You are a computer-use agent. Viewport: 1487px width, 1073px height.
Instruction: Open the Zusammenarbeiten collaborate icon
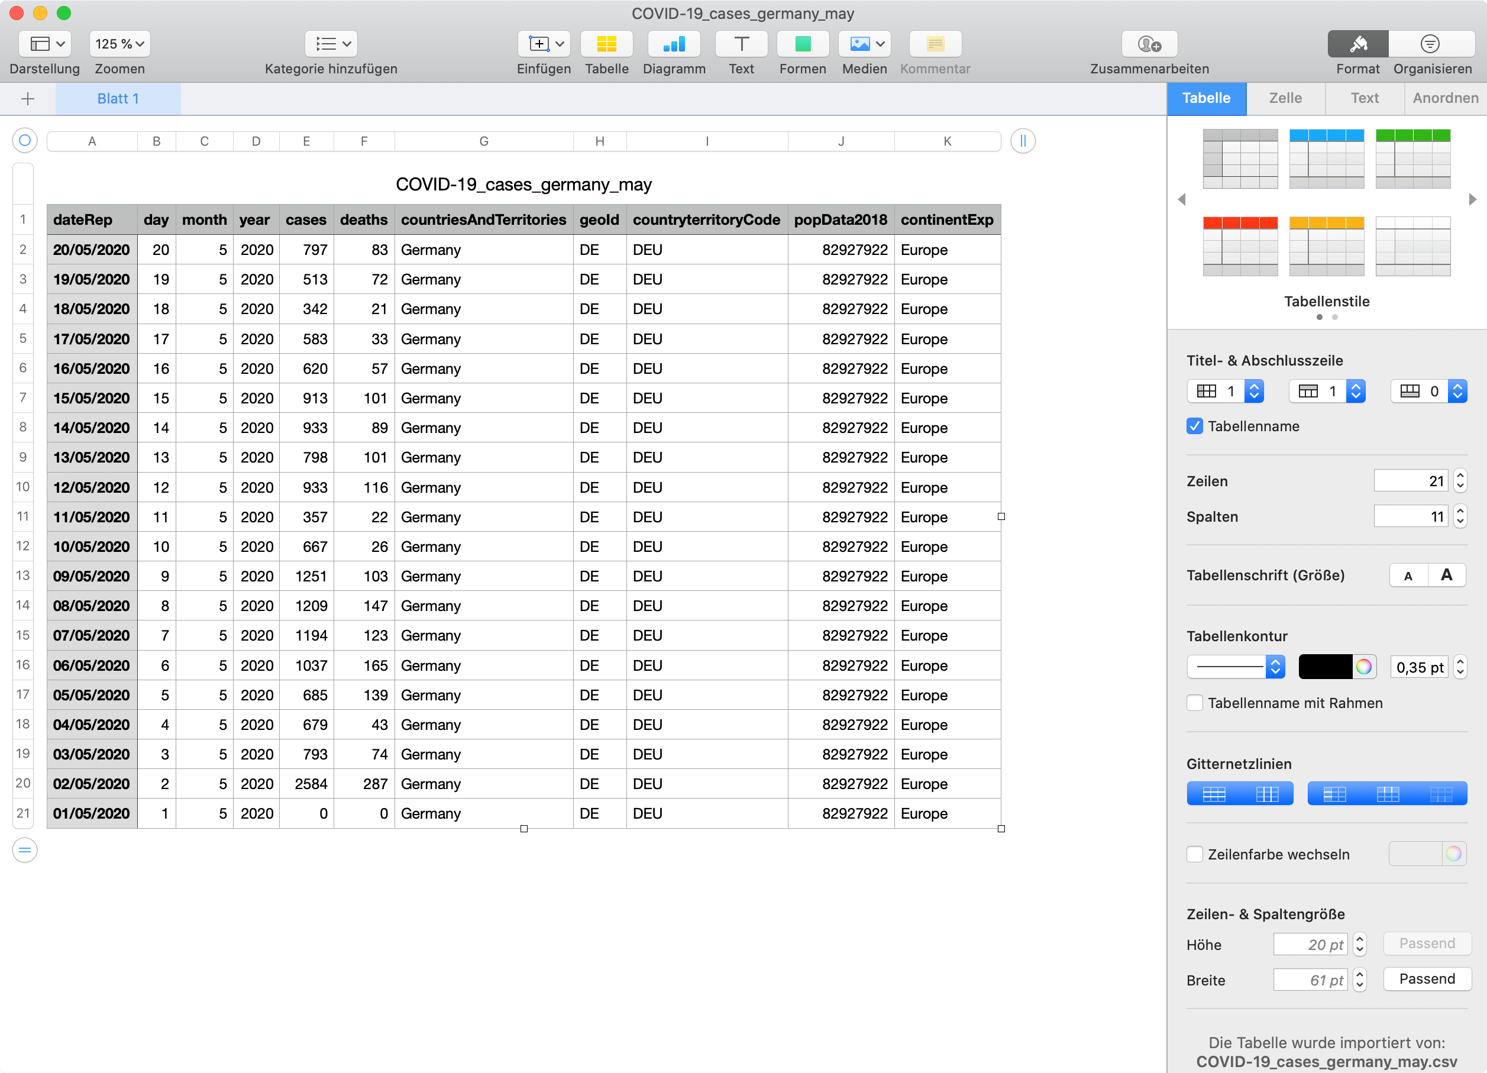[1149, 44]
